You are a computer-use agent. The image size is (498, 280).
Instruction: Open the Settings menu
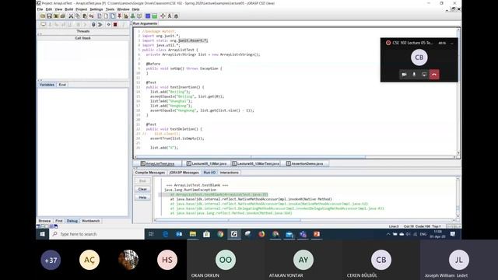(96, 9)
